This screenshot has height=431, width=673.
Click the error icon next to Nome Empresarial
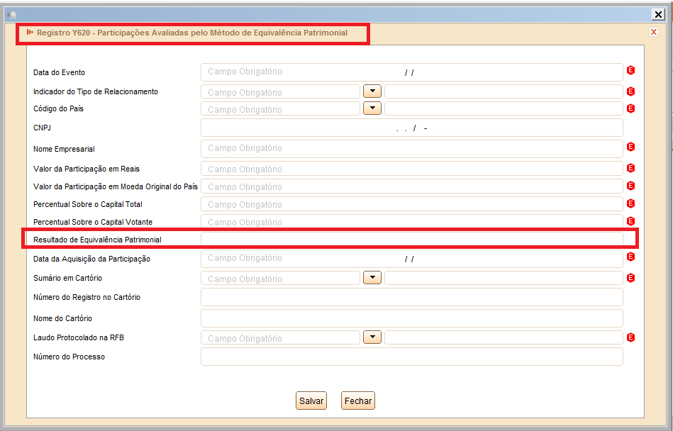tap(630, 147)
